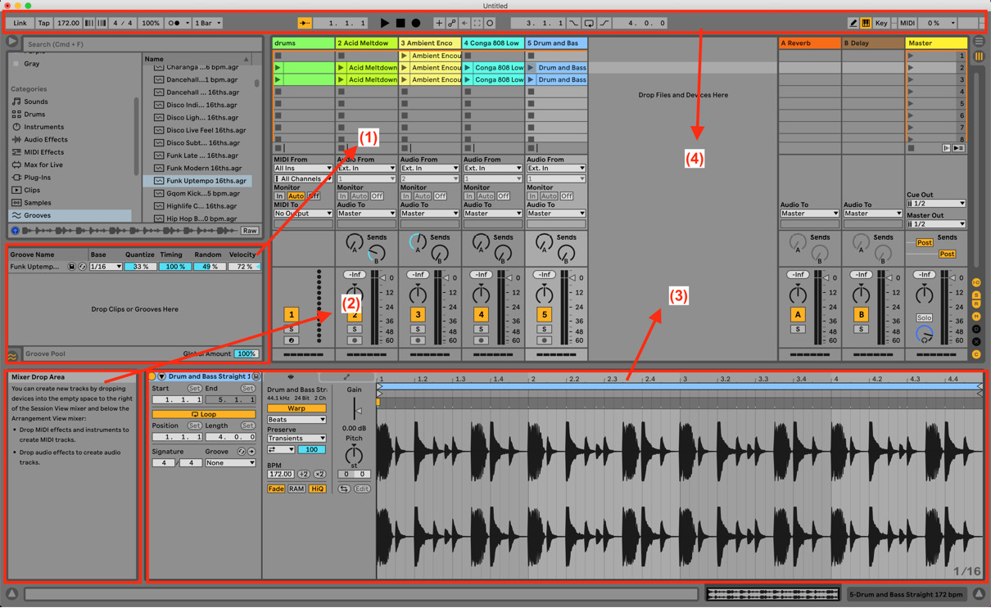Select Max for Live category
This screenshot has width=991, height=608.
pos(43,165)
